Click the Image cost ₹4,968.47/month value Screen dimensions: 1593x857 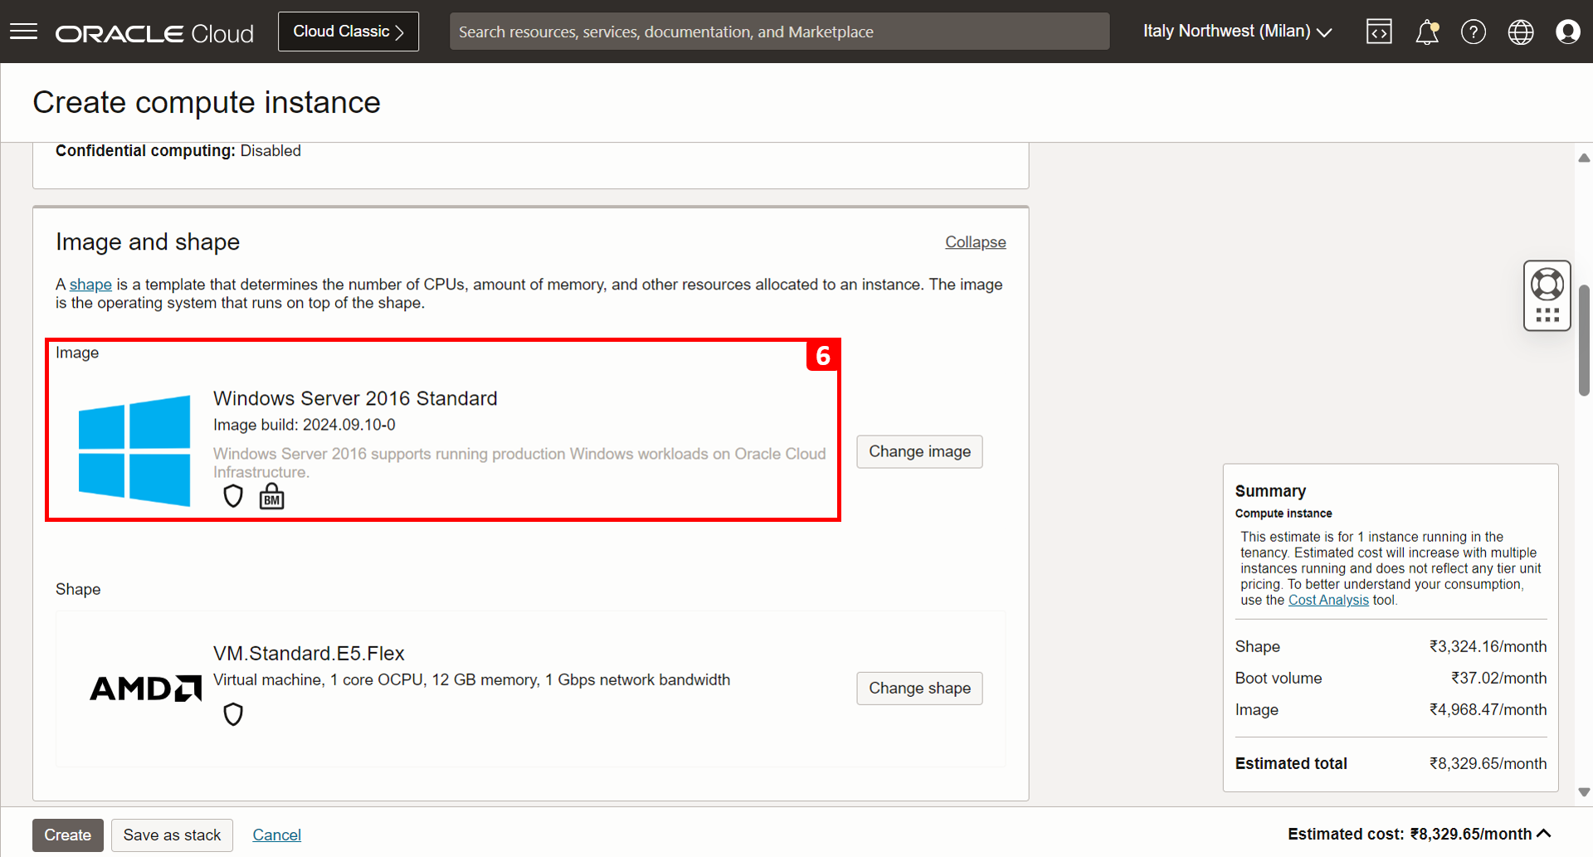(1488, 709)
